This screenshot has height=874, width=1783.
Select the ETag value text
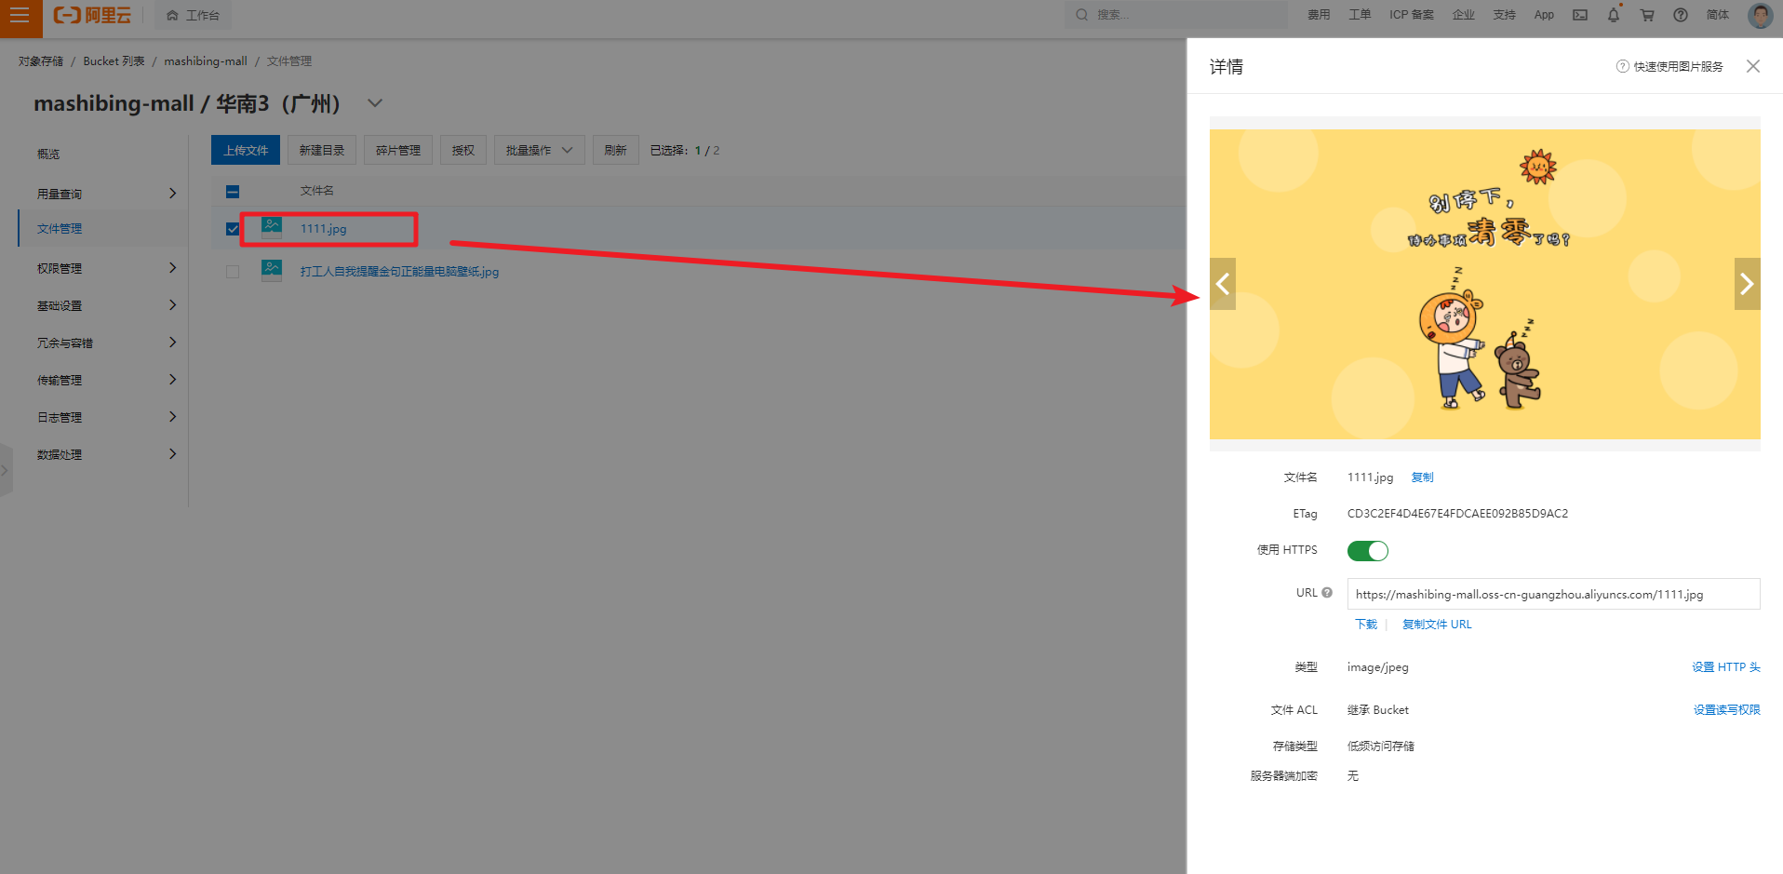coord(1457,514)
